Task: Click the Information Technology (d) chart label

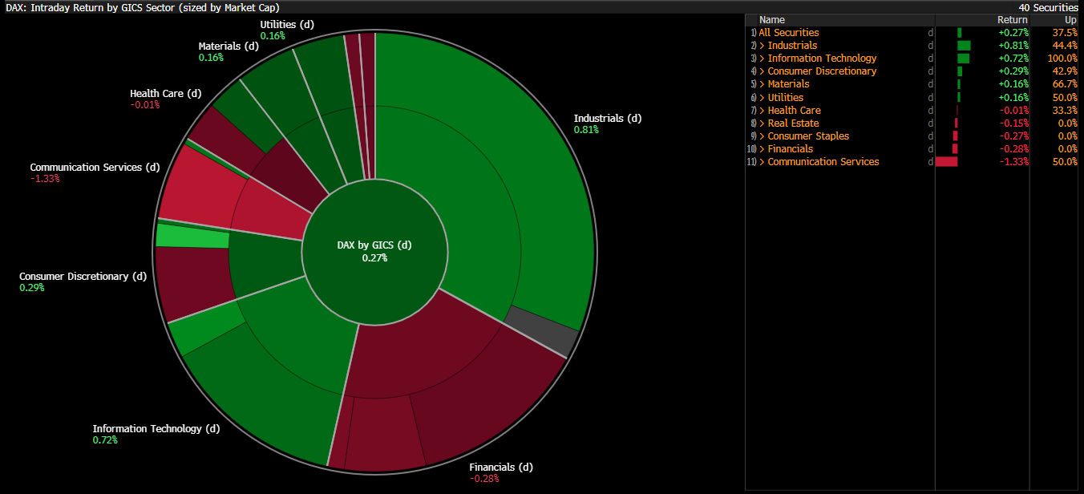Action: (156, 429)
